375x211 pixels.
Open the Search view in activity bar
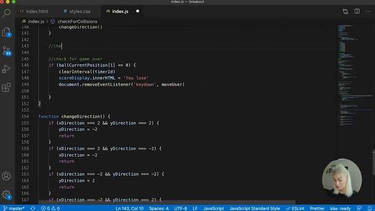click(6, 13)
